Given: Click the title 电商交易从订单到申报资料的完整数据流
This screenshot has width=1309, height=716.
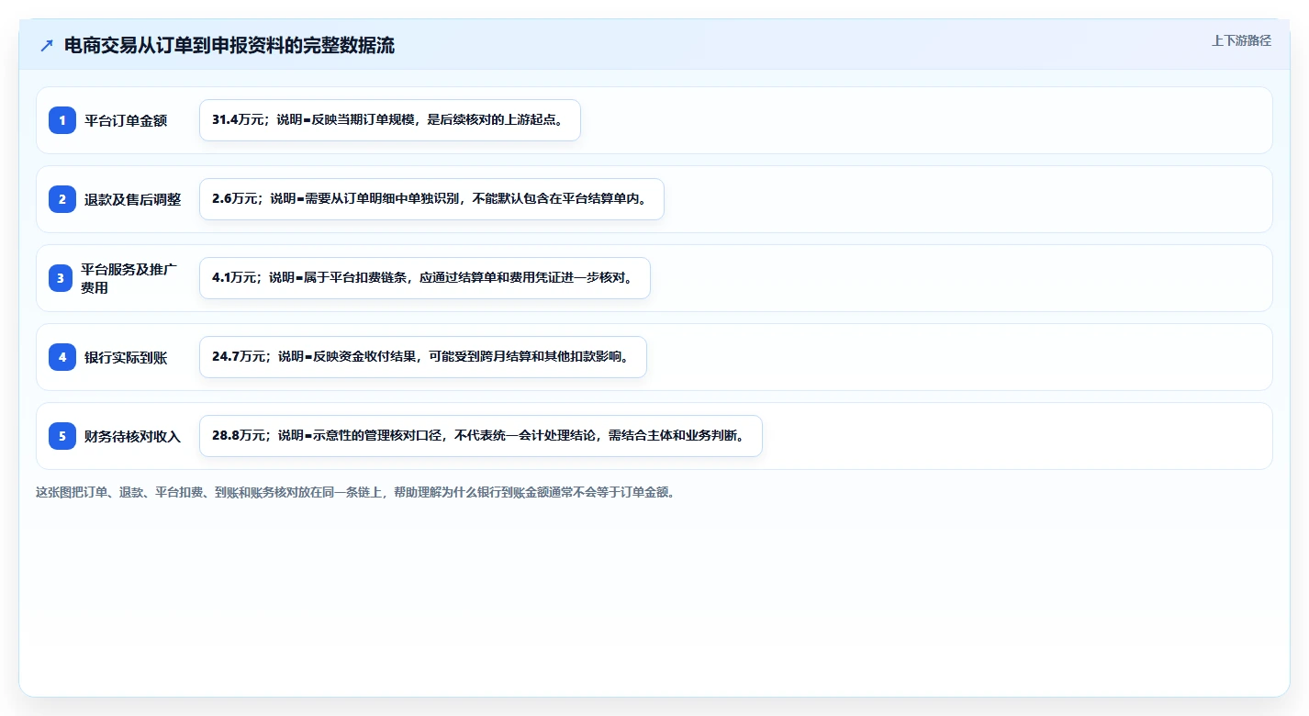Looking at the screenshot, I should (229, 45).
